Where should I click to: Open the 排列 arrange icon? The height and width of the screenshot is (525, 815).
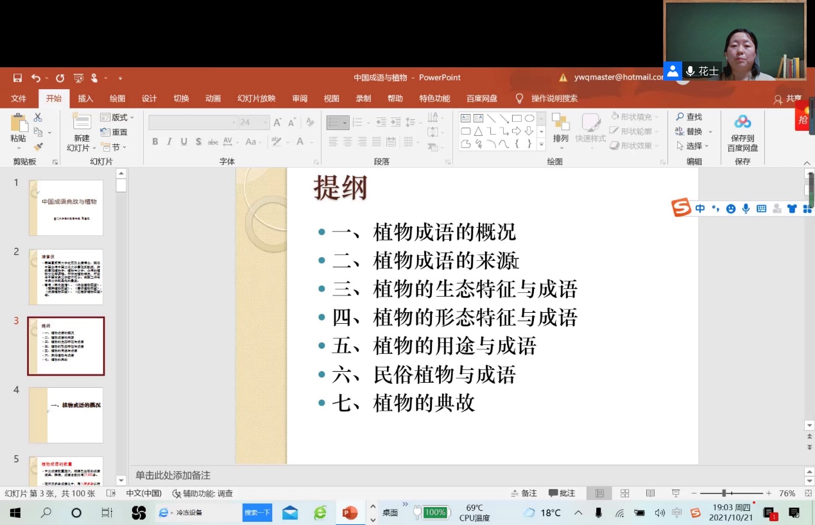(560, 123)
